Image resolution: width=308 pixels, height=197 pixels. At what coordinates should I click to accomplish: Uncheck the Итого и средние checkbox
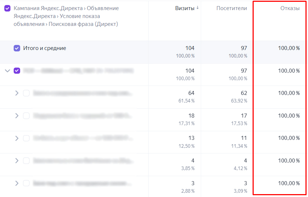[x=17, y=48]
